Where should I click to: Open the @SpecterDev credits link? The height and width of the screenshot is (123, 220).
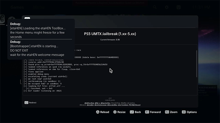click(x=105, y=103)
